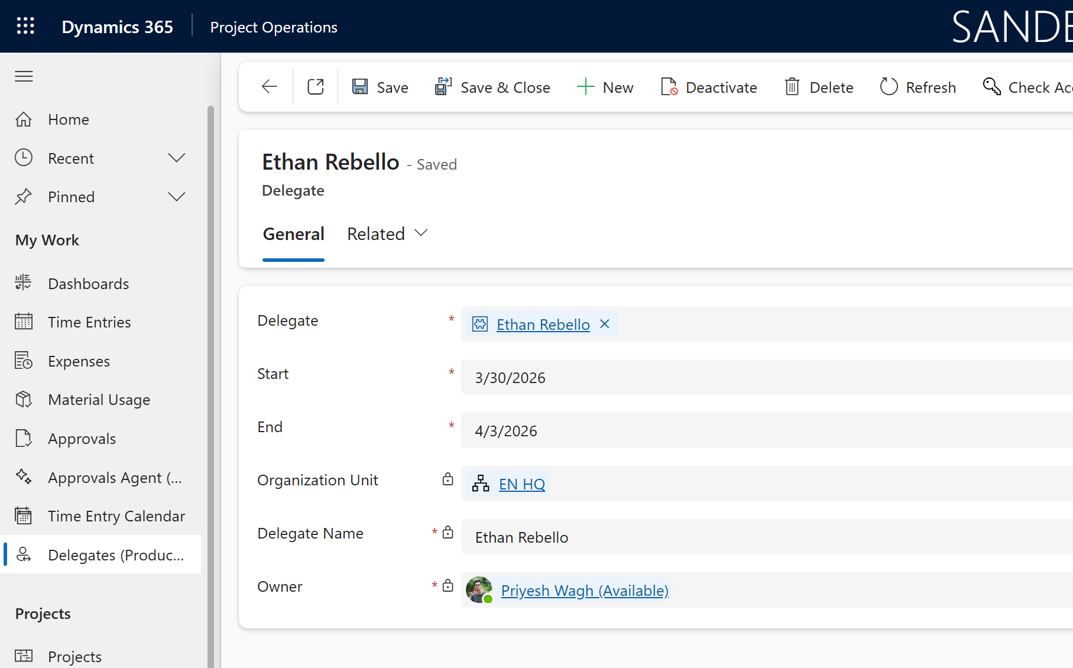Expand the Recent section chevron

pos(176,157)
